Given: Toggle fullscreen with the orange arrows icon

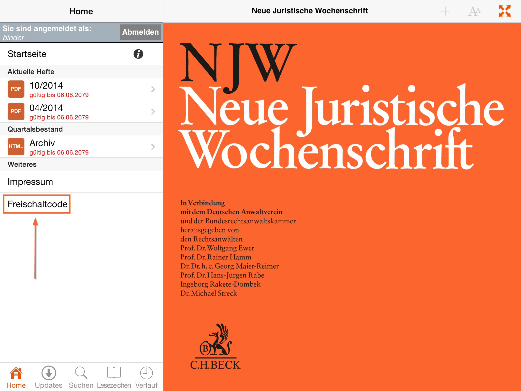Looking at the screenshot, I should click(x=505, y=11).
